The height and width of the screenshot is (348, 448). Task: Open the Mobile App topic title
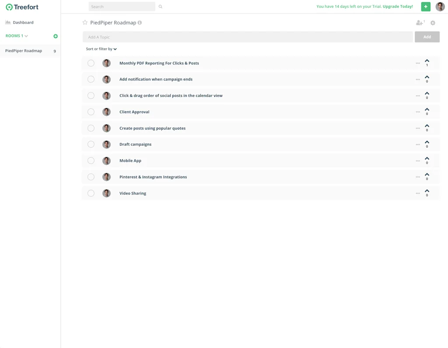pos(130,161)
